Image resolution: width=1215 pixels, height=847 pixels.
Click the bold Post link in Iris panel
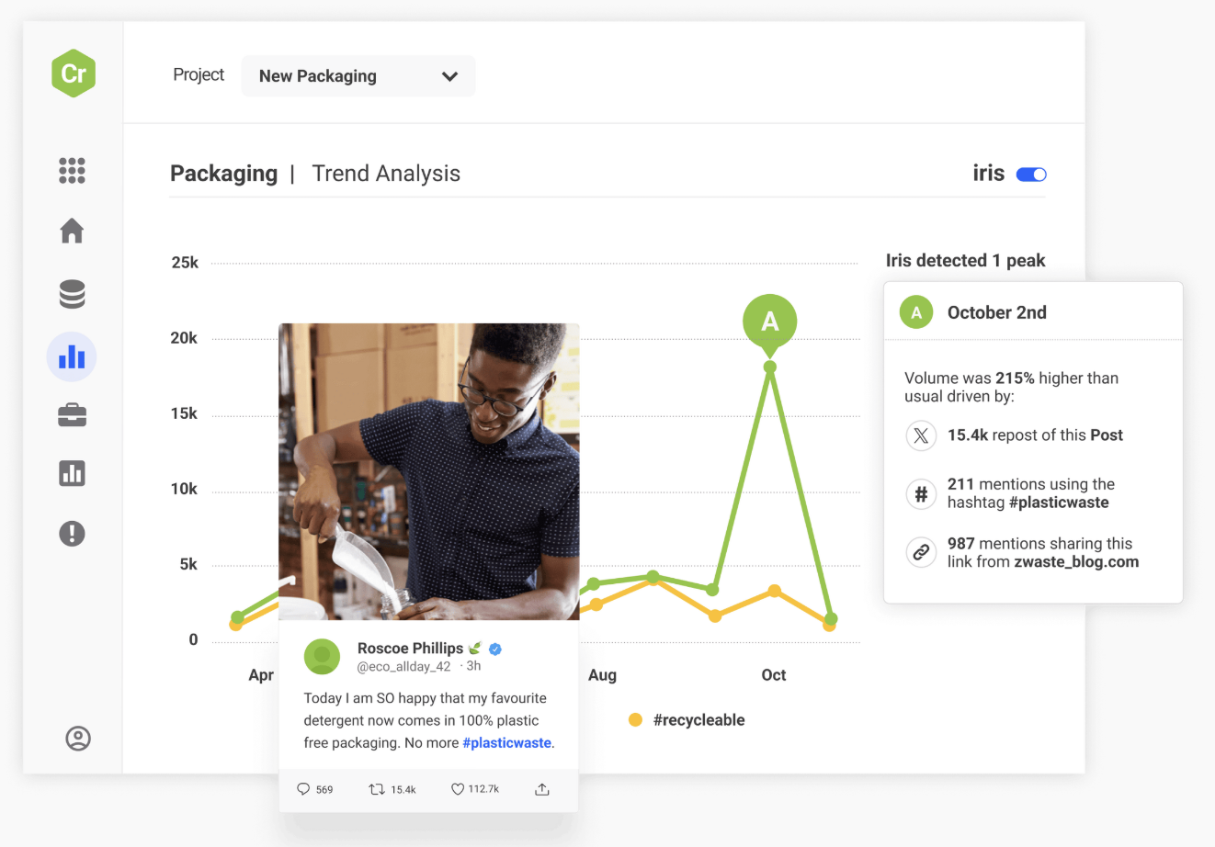click(x=1107, y=435)
